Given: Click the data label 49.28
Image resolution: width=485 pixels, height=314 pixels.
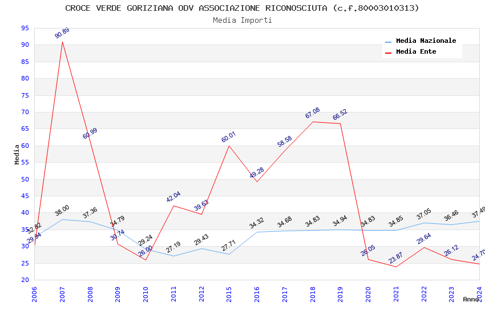Looking at the screenshot, I should [x=257, y=172].
